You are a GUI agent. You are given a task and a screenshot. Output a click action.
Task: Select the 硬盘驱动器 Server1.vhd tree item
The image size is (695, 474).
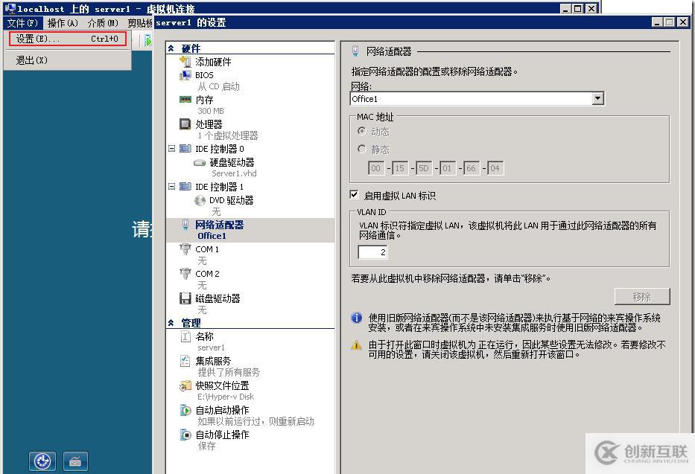click(x=233, y=167)
